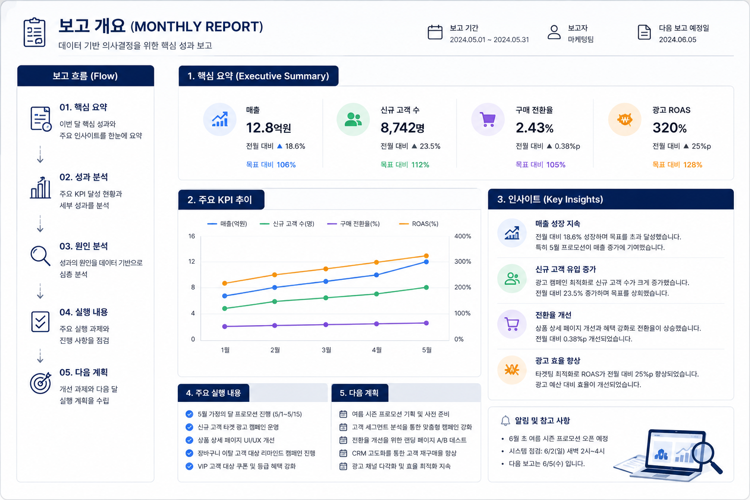Click the laptop analytics illustration
The width and height of the screenshot is (750, 500).
(668, 455)
